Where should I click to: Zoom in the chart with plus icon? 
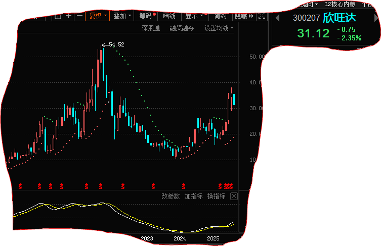pyautogui.click(x=69, y=16)
